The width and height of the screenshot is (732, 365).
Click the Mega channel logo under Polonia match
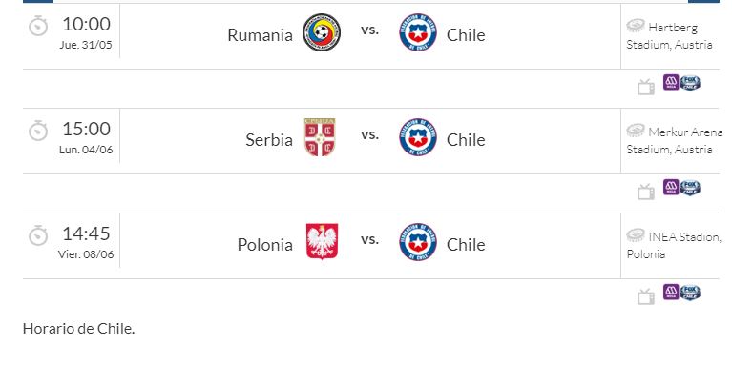click(x=671, y=293)
